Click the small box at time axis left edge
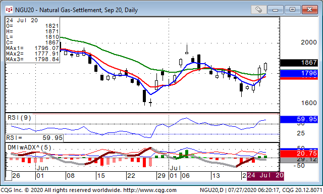Screen dimensions: 323x194 tap(9, 176)
